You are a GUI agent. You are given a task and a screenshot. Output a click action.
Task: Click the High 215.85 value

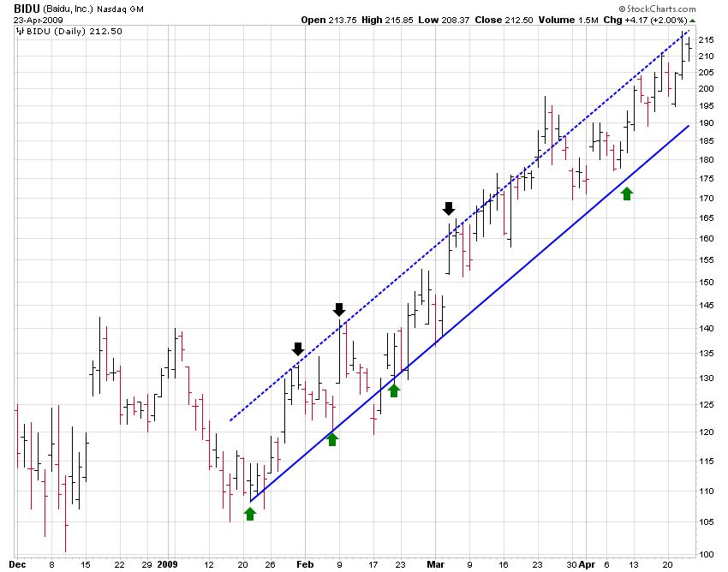tap(387, 20)
